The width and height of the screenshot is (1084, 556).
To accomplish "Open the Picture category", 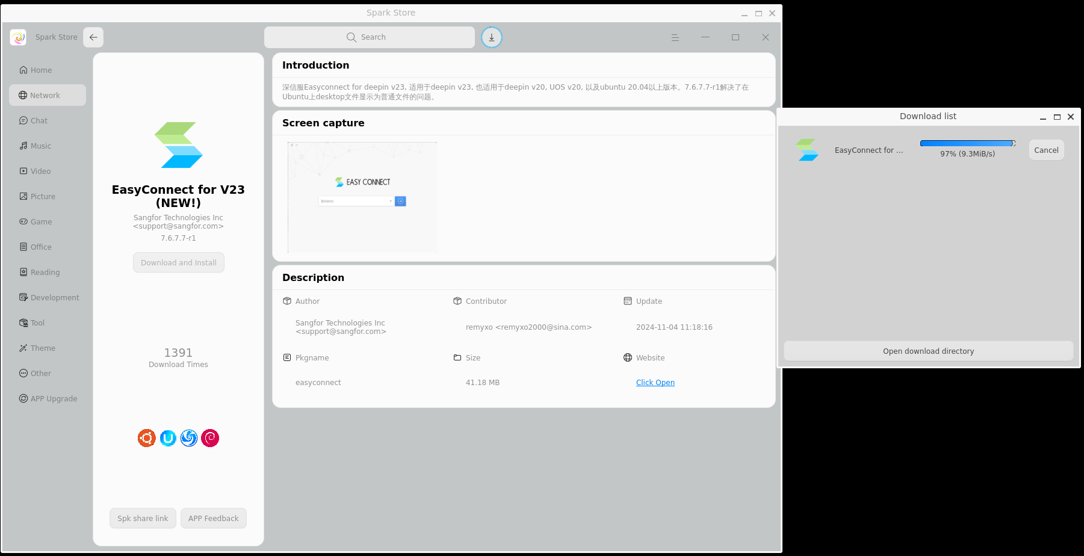I will (48, 196).
